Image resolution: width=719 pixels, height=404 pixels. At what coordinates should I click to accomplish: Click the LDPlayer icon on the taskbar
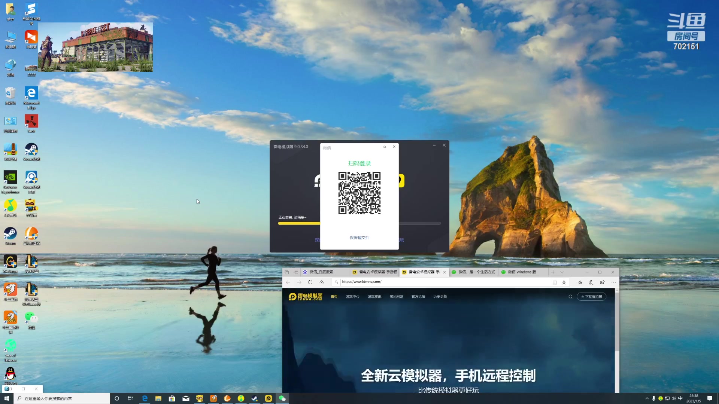pyautogui.click(x=269, y=398)
